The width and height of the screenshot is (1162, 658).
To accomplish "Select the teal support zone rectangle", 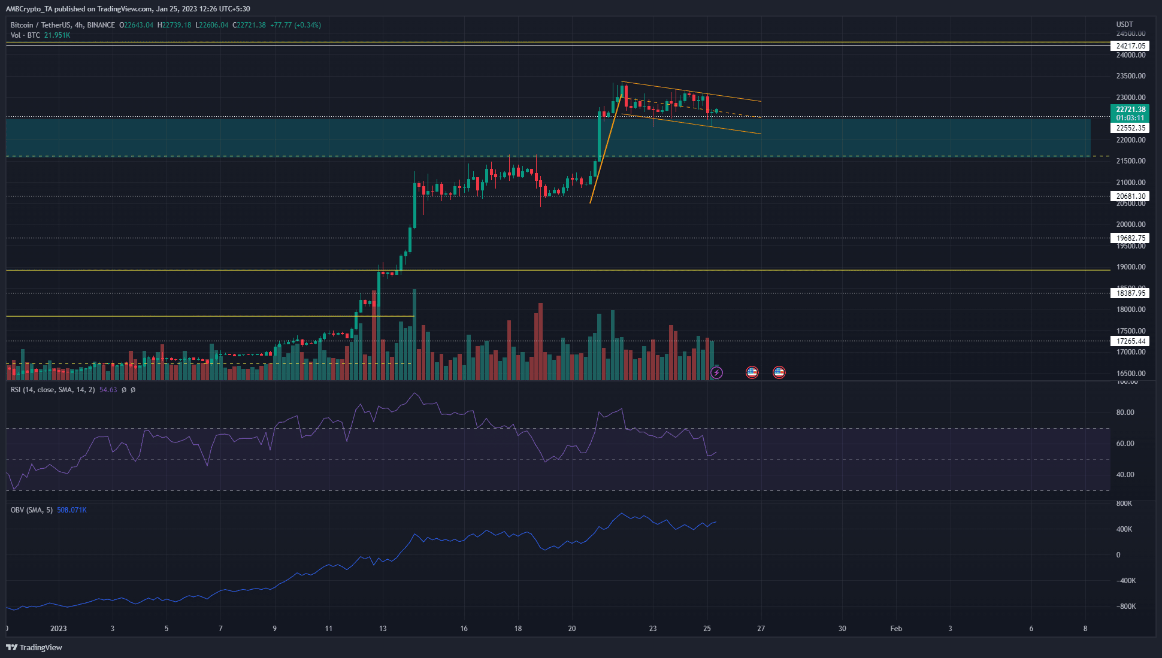I will click(548, 137).
